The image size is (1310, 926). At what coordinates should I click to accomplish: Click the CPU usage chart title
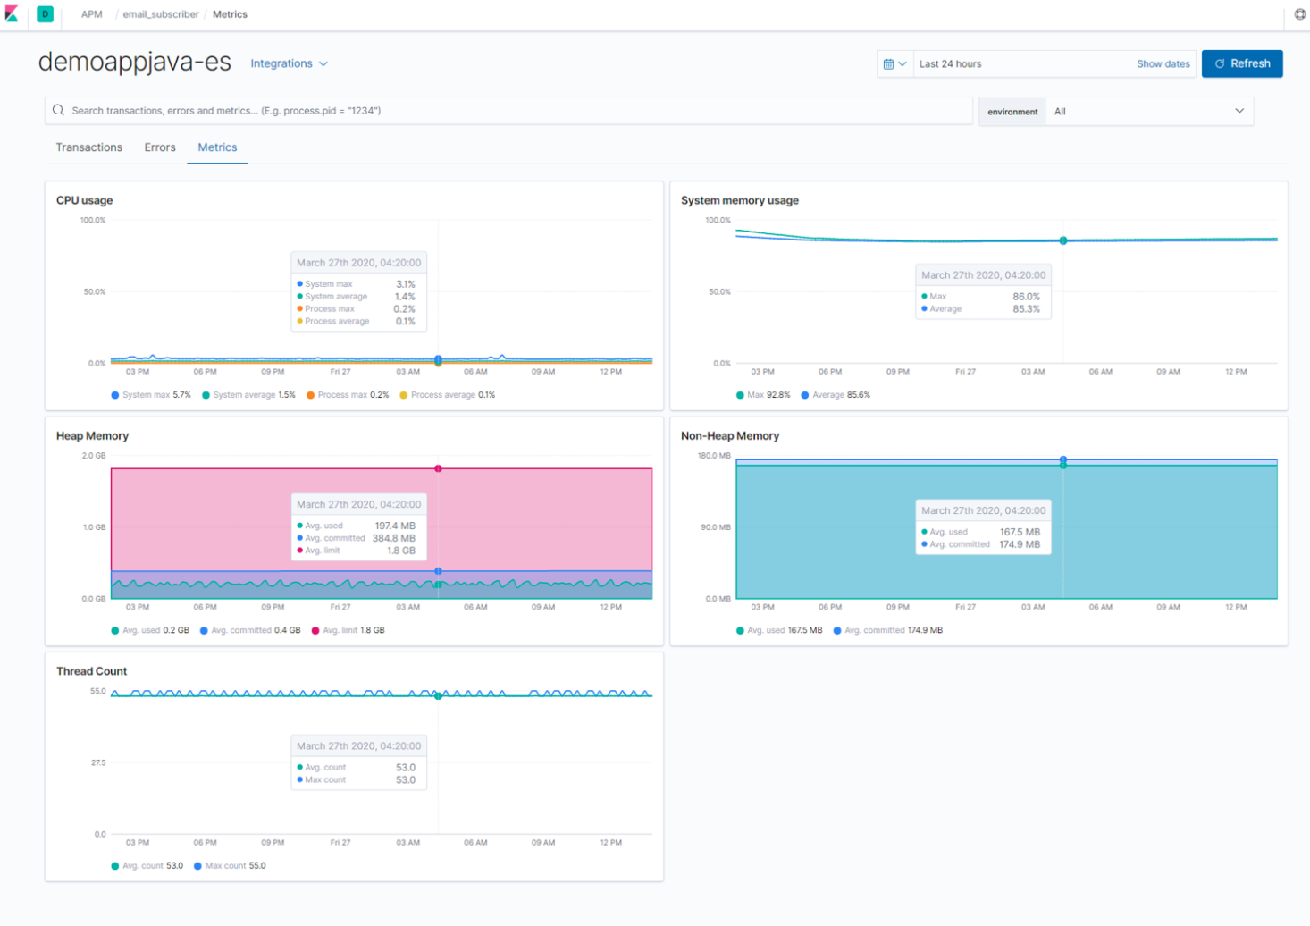click(84, 200)
